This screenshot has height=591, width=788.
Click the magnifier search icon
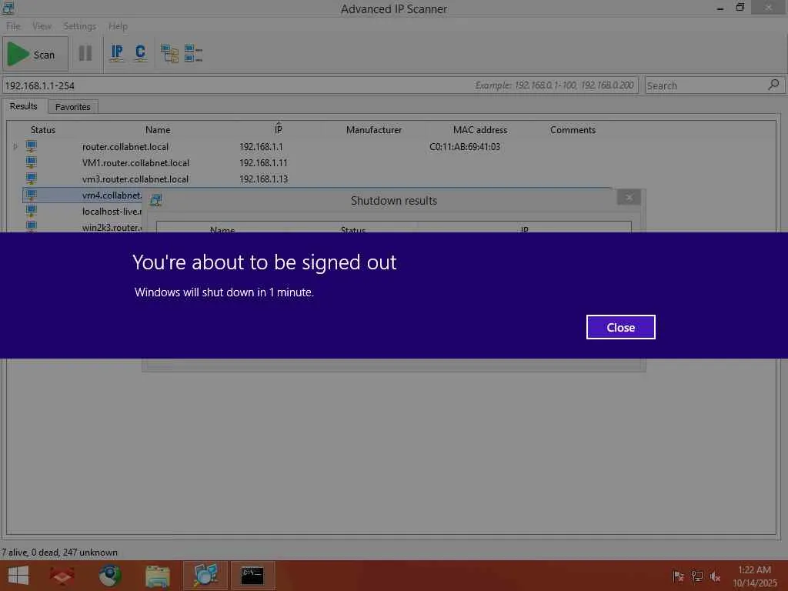[773, 85]
